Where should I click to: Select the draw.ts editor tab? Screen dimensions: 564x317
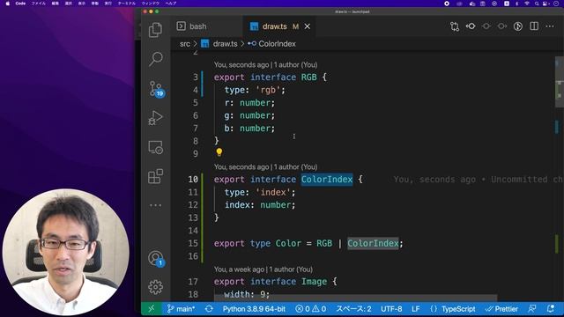coord(275,26)
